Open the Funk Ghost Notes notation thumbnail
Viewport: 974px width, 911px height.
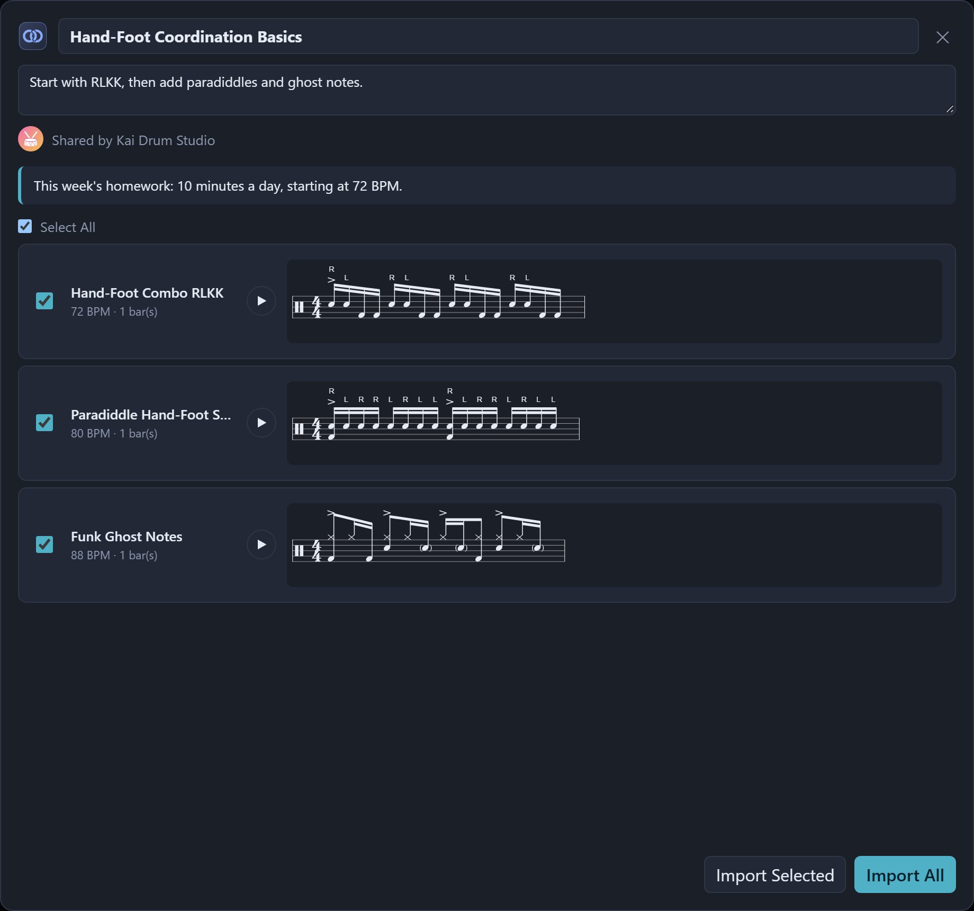tap(614, 545)
